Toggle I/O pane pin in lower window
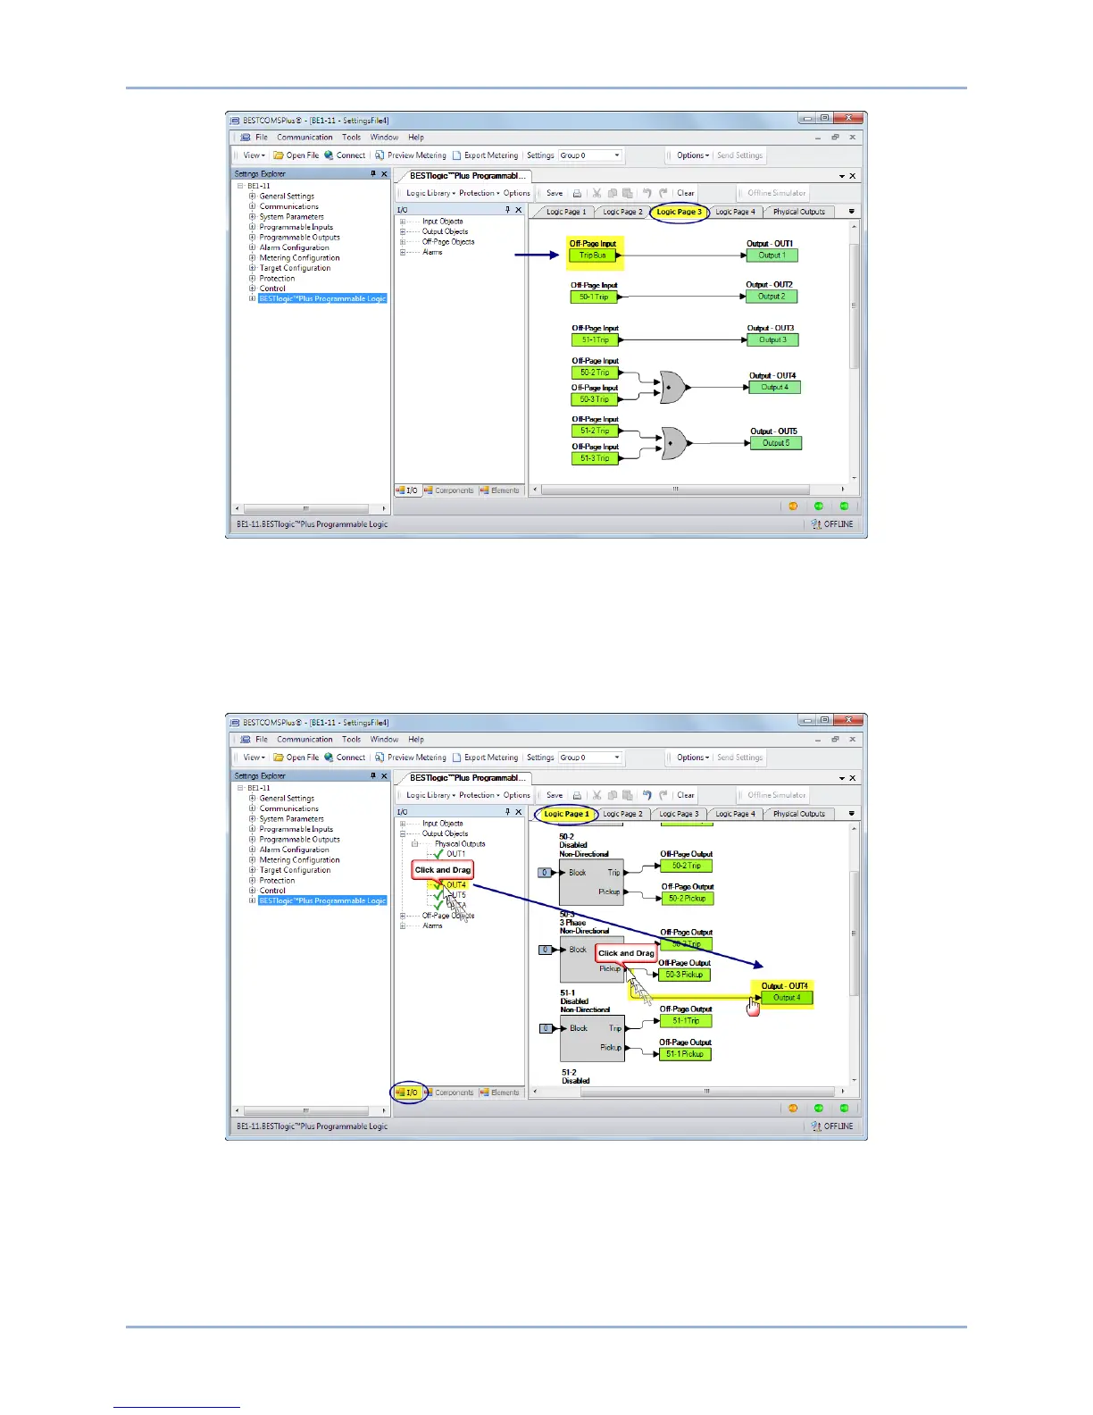Screen dimensions: 1093x1415 tap(507, 812)
